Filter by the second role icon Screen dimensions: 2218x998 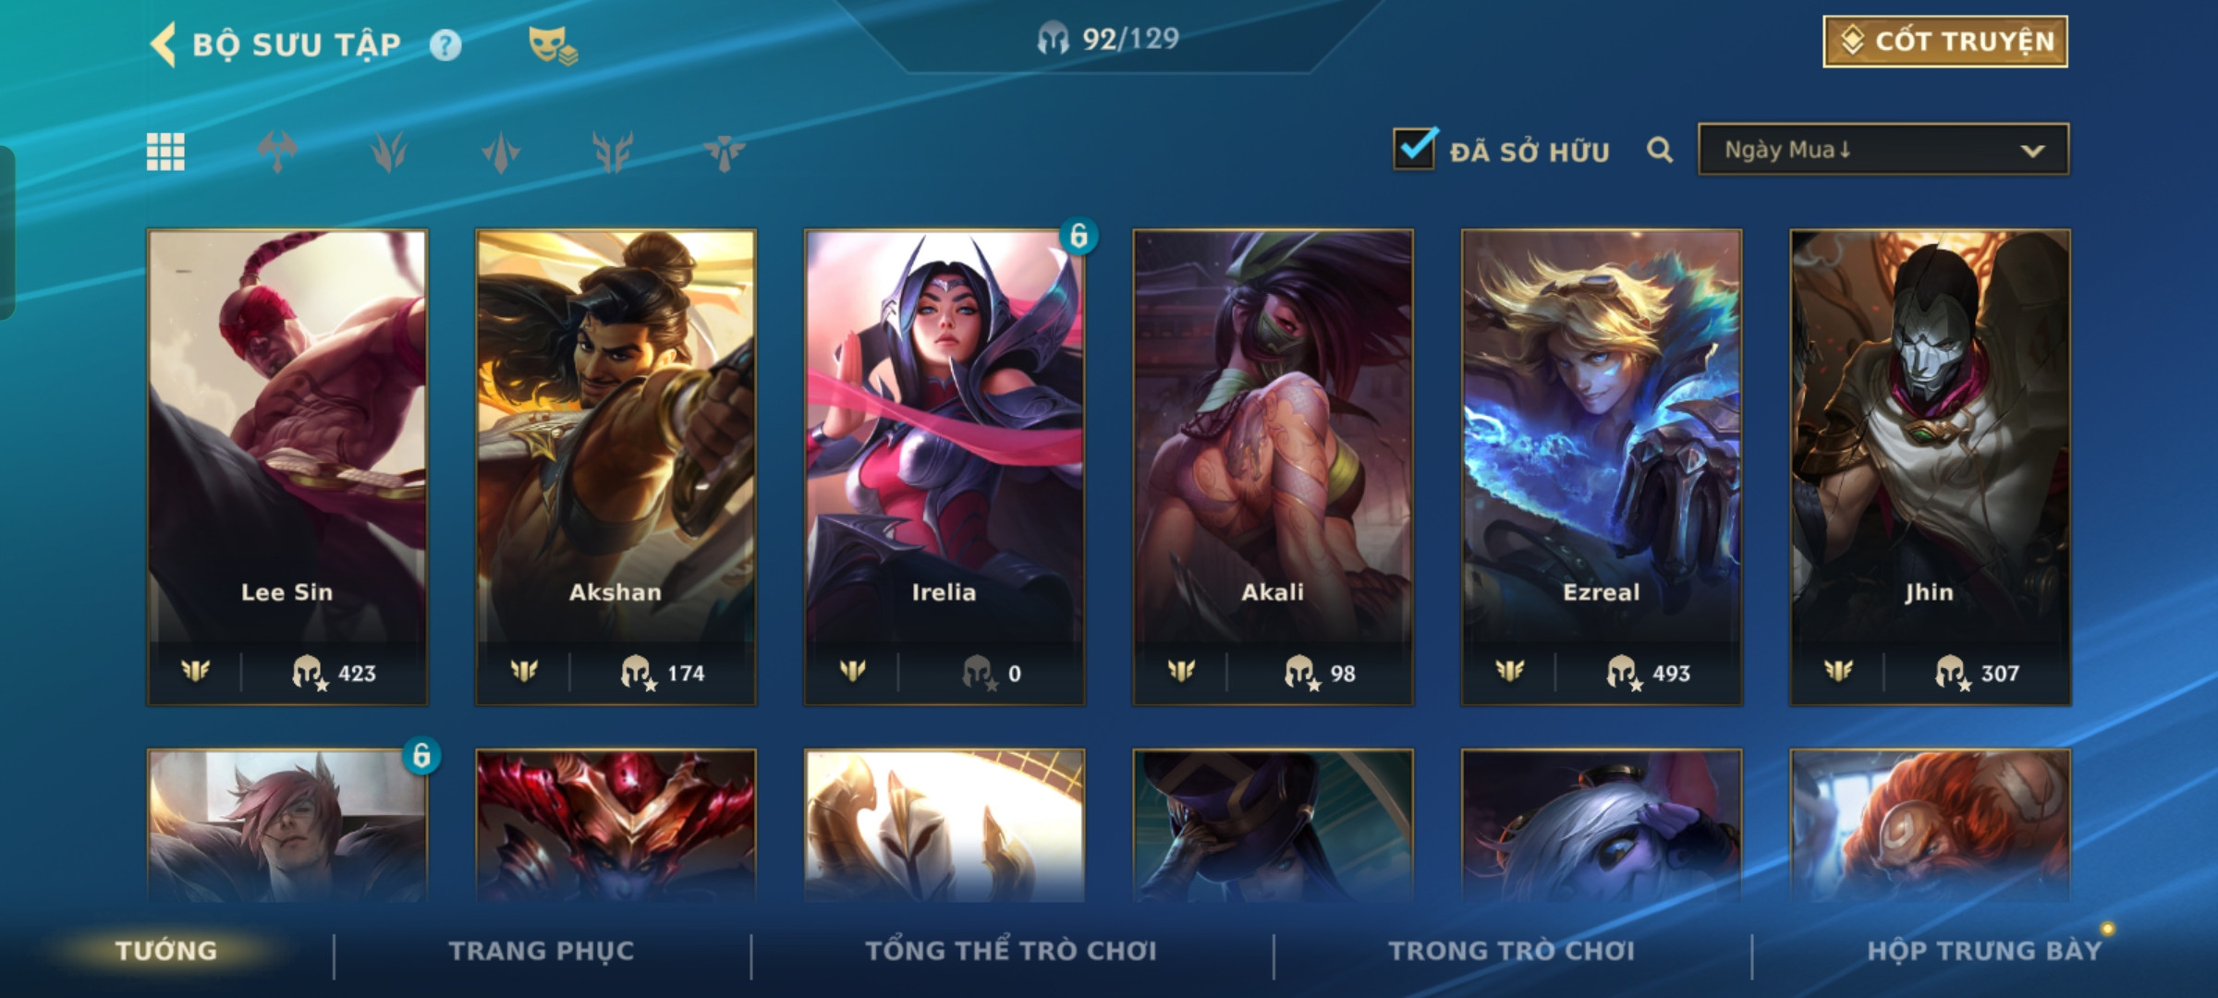(x=389, y=152)
